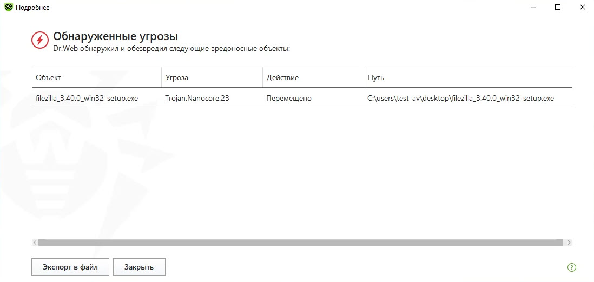Sort by the Путь column header
The image size is (594, 282).
coord(468,78)
